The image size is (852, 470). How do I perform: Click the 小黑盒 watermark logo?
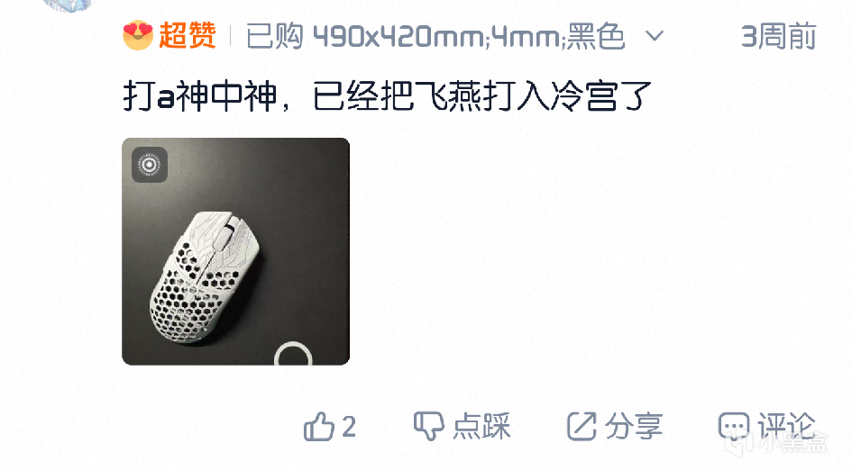point(778,444)
